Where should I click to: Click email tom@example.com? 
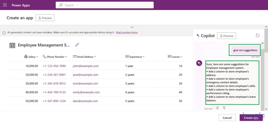coord(86,84)
